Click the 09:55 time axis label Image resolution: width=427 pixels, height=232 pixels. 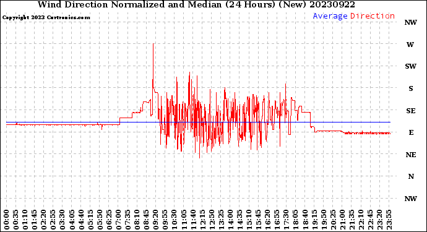click(165, 220)
